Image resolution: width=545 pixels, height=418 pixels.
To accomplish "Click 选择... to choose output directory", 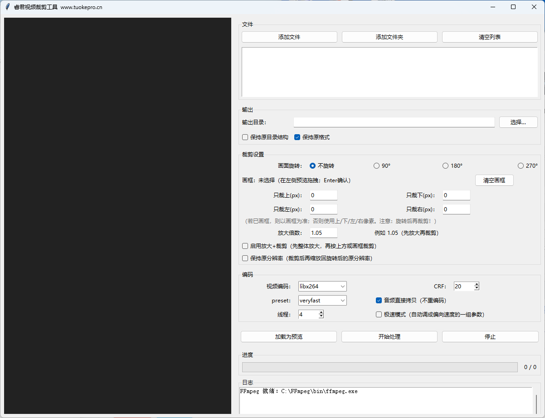I will pyautogui.click(x=518, y=122).
